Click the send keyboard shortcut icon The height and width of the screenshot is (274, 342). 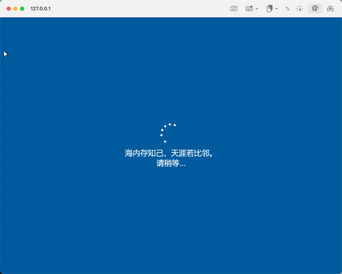249,9
